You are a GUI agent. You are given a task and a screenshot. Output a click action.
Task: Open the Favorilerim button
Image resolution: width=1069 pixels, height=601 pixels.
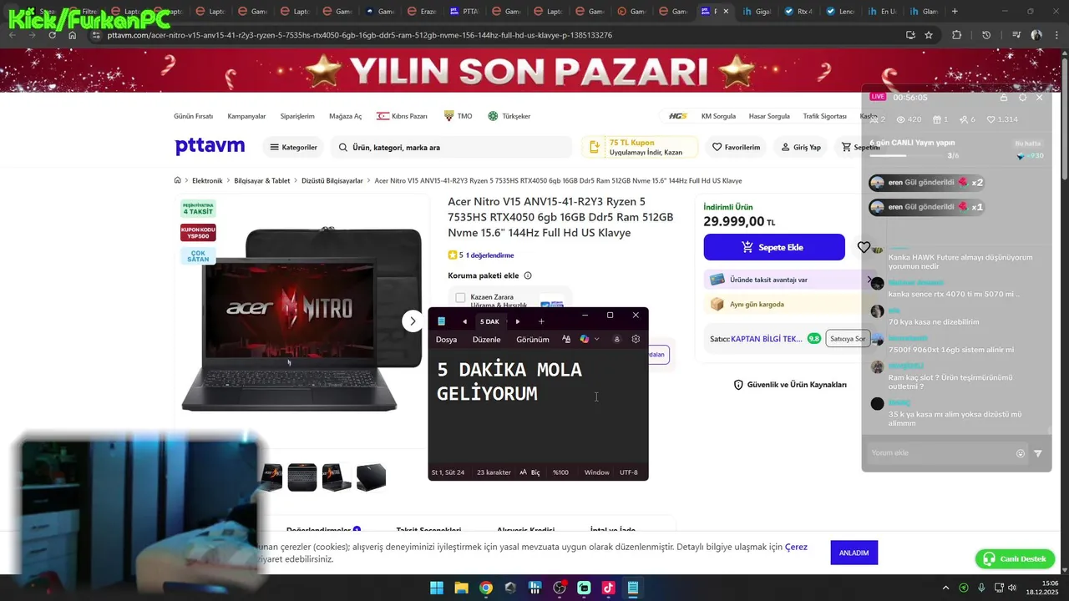tap(736, 147)
